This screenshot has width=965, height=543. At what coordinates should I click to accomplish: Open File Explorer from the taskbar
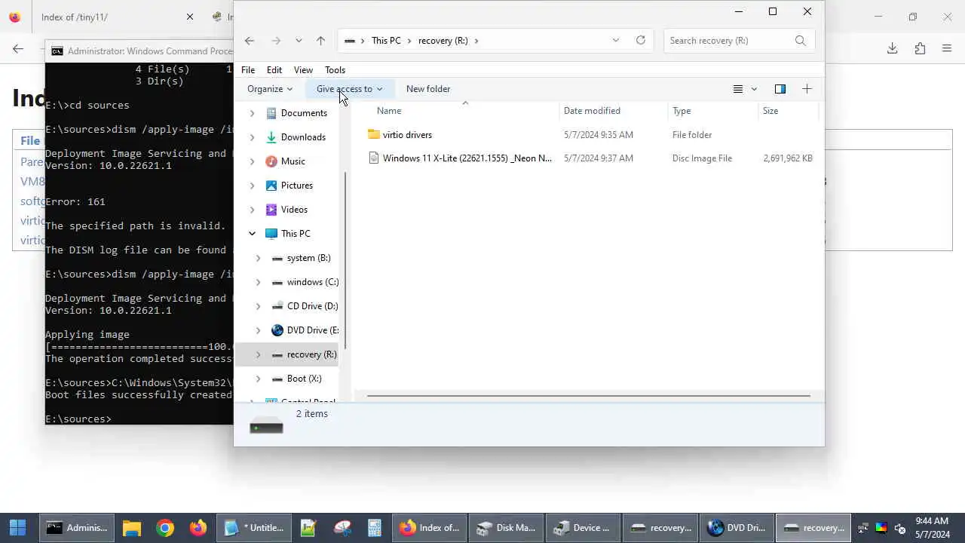click(x=132, y=528)
